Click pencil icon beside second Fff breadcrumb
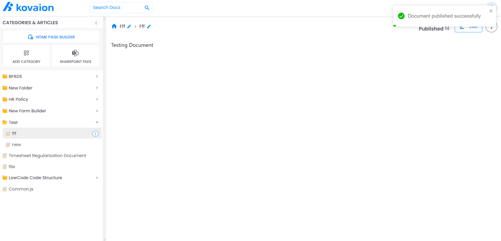 coord(149,26)
